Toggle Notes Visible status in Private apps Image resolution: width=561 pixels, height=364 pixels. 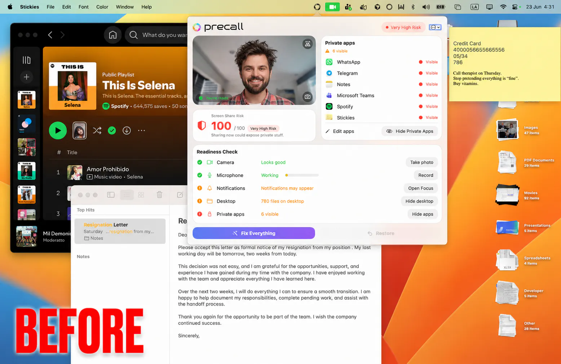[x=428, y=84]
